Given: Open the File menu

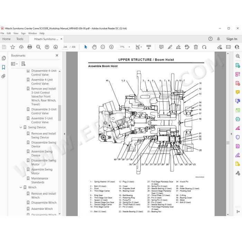Looking at the screenshot, I should [2, 33].
